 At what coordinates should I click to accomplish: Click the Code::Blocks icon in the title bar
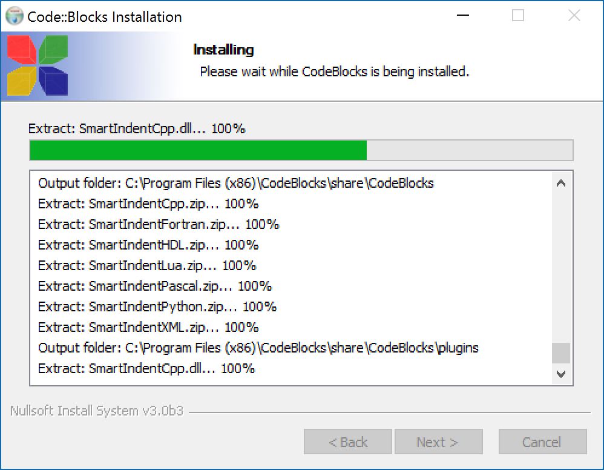pos(13,16)
